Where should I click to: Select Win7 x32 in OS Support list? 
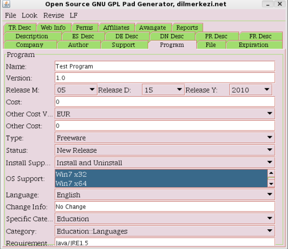[161, 174]
